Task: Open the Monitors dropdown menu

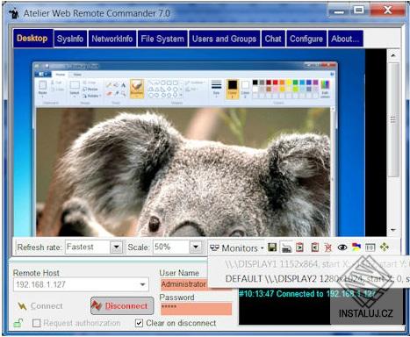Action: tap(237, 248)
